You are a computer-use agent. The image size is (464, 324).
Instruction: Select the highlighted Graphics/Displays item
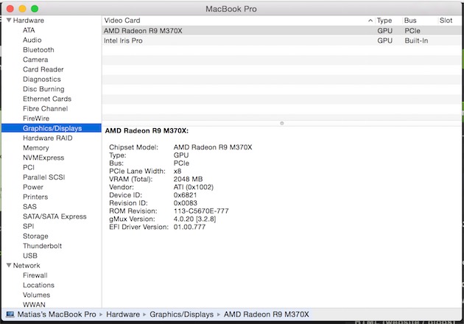click(x=52, y=128)
